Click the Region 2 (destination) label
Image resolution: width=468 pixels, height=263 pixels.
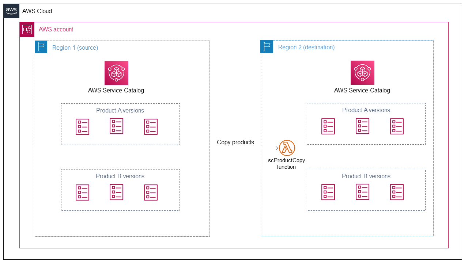coord(306,47)
